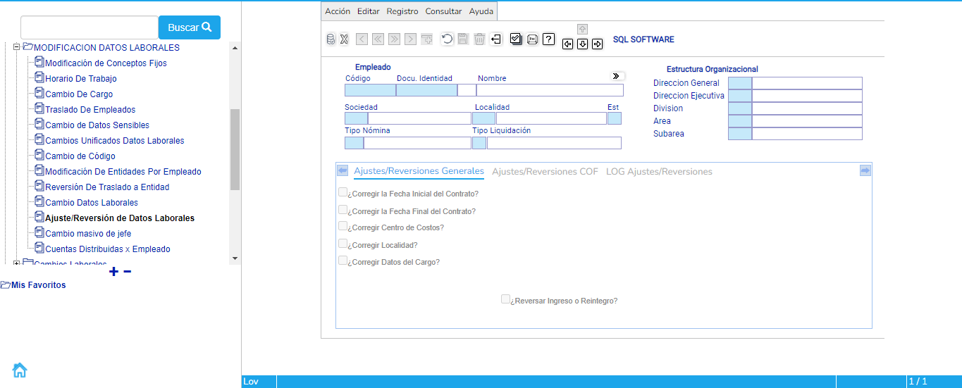Collapse MODIFICACION DATOS LABORALES folder

[x=17, y=47]
